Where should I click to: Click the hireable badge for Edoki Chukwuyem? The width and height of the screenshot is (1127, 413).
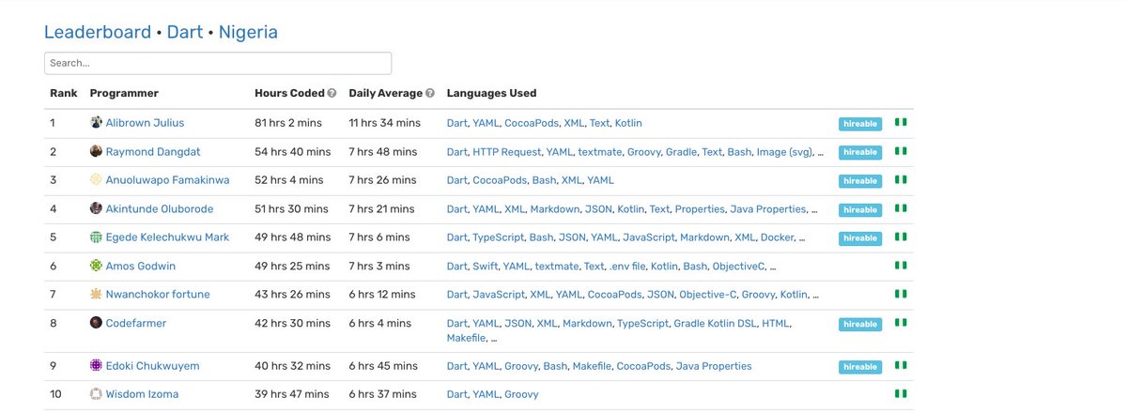point(860,367)
